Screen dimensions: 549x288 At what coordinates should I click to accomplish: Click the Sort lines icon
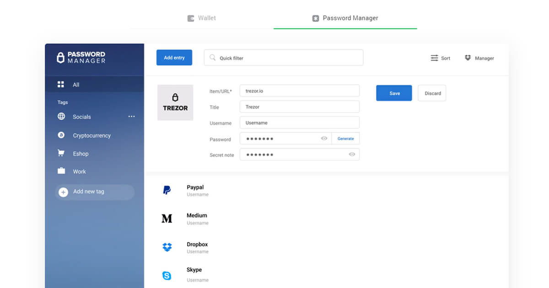(x=434, y=58)
